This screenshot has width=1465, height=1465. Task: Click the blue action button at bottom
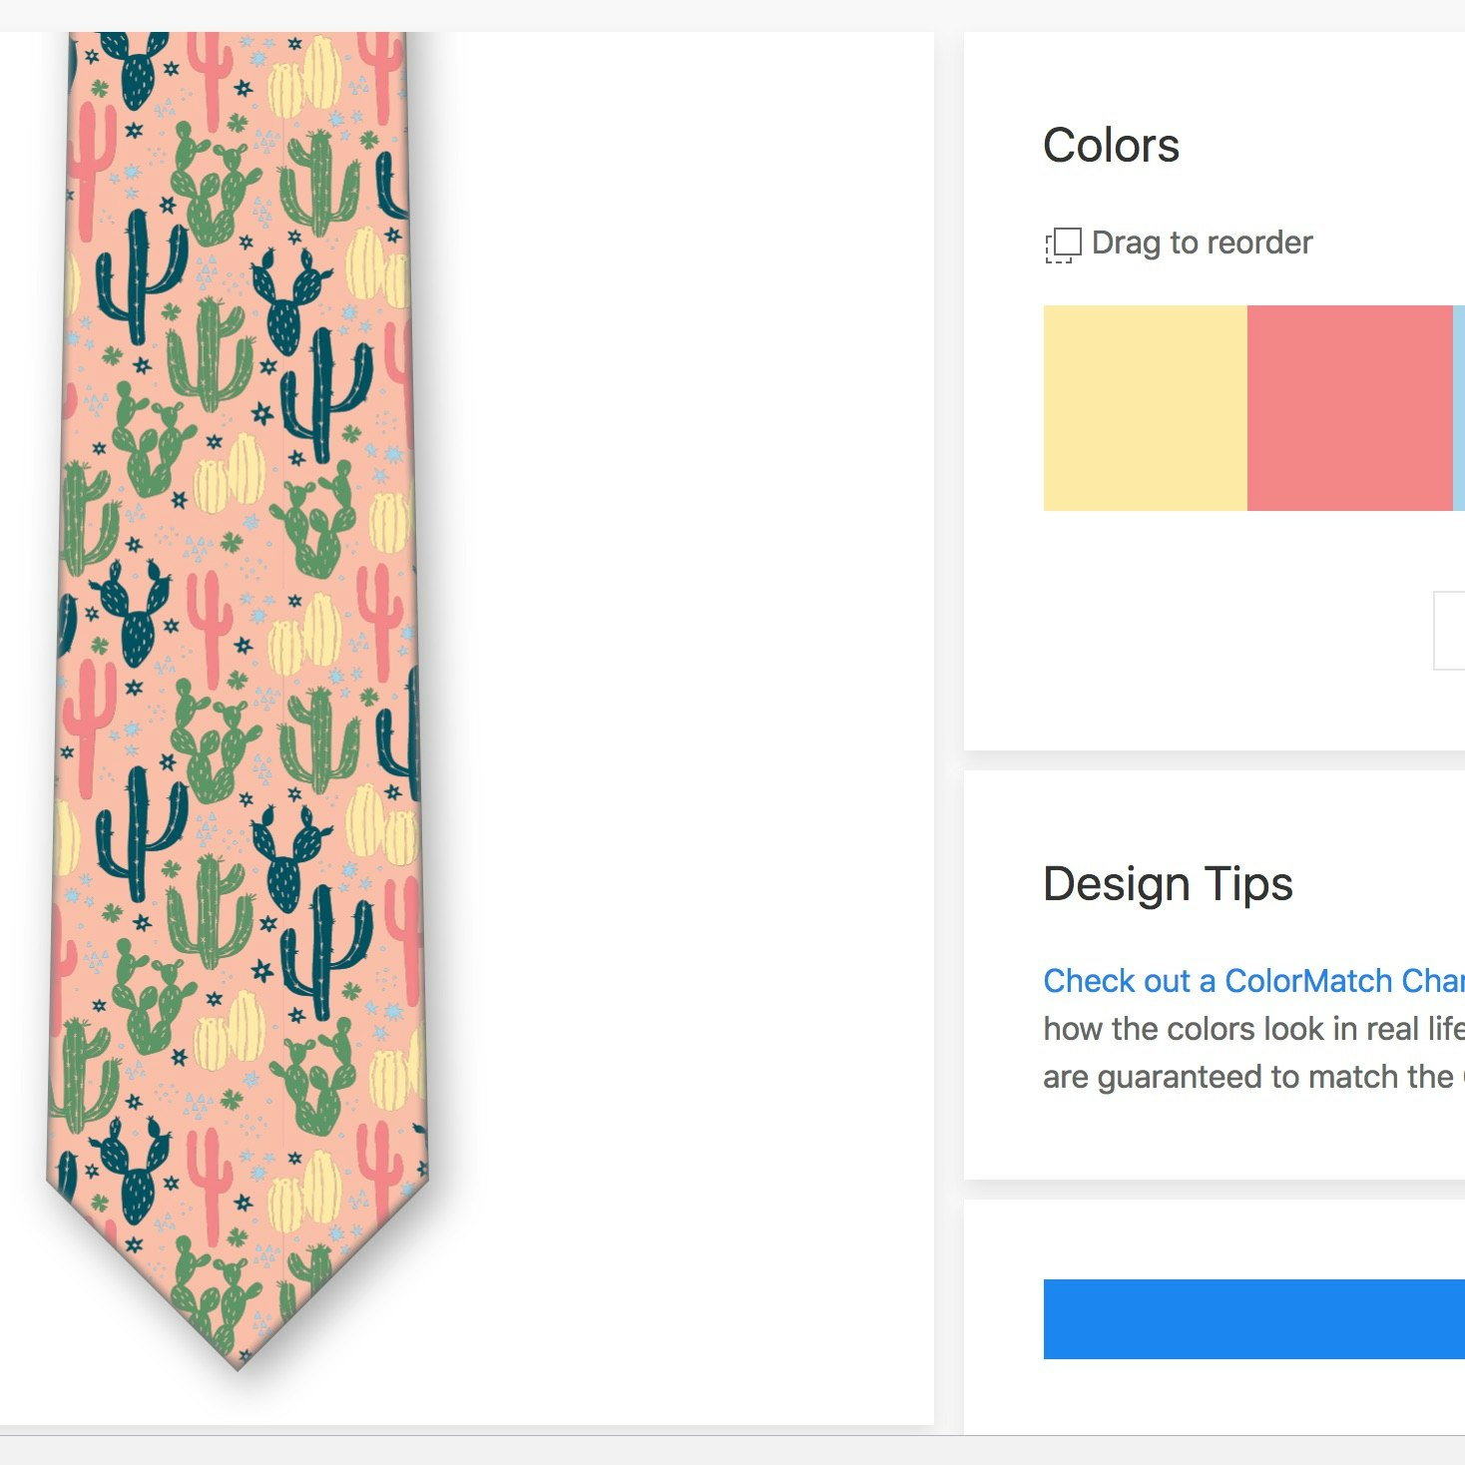[1252, 1319]
